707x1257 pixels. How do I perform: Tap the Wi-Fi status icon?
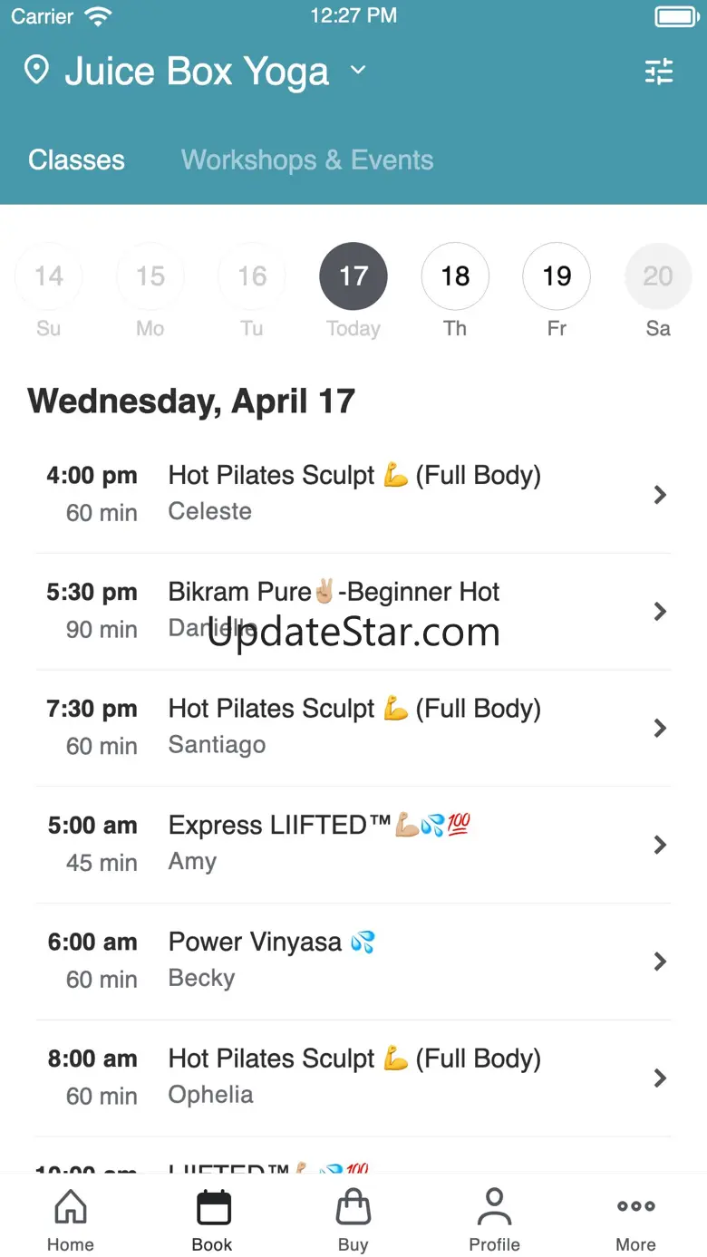tap(97, 16)
